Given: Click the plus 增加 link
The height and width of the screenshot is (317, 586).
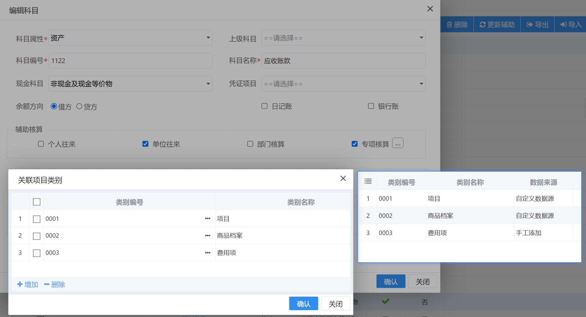Looking at the screenshot, I should click(28, 284).
